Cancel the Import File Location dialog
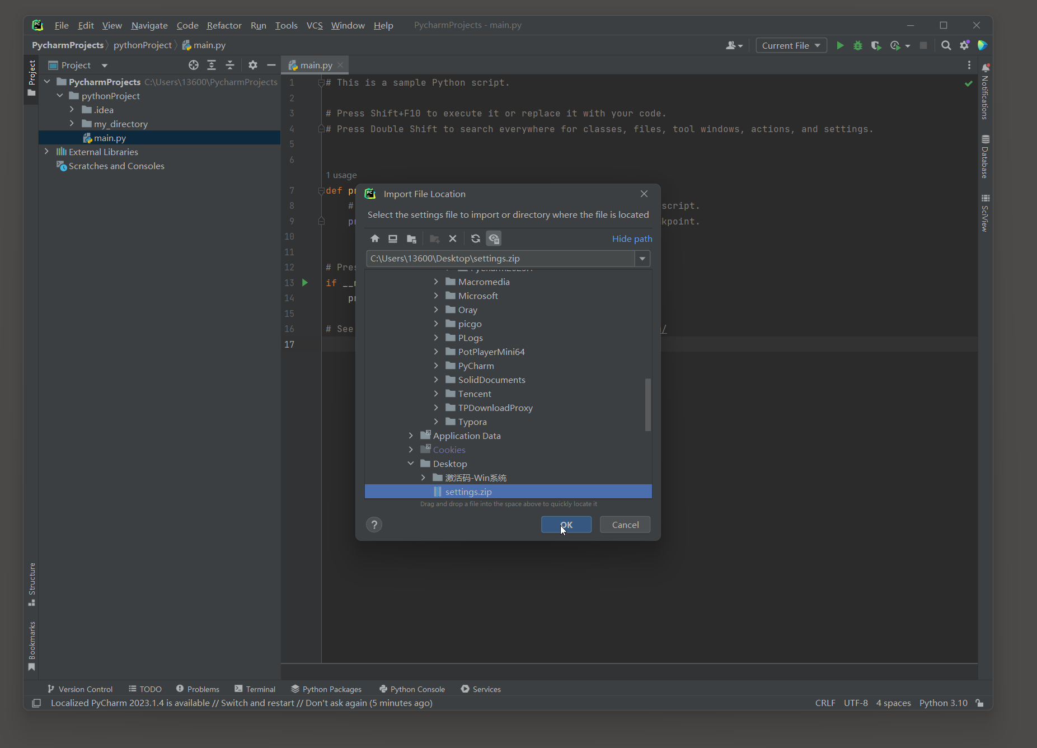 625,525
